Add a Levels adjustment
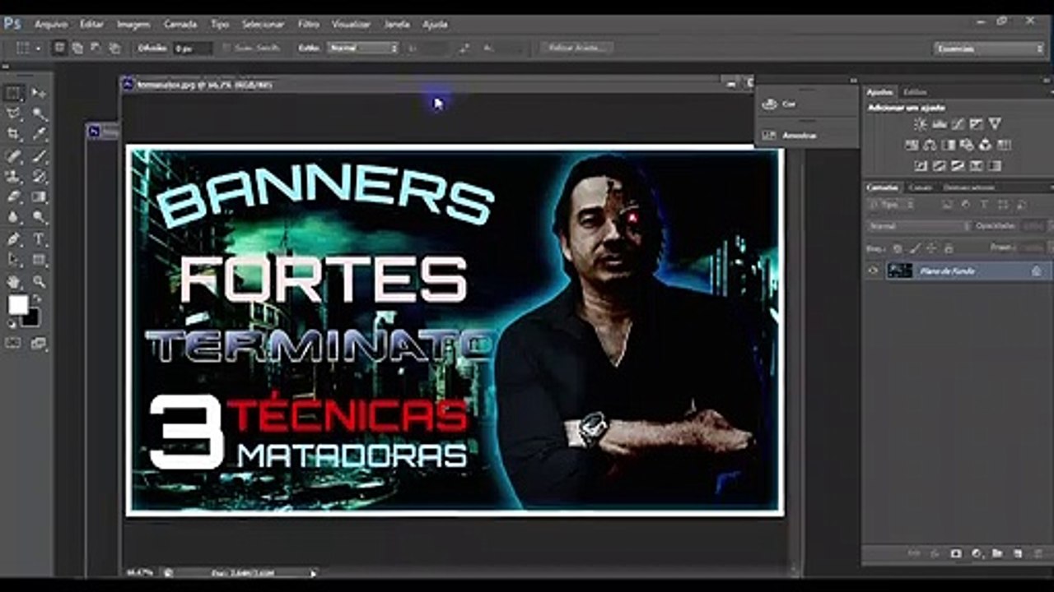Image resolution: width=1054 pixels, height=592 pixels. pyautogui.click(x=940, y=124)
